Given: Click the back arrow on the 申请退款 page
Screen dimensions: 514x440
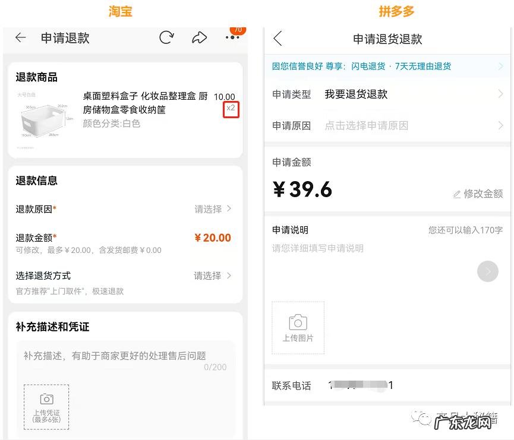Looking at the screenshot, I should click(20, 37).
